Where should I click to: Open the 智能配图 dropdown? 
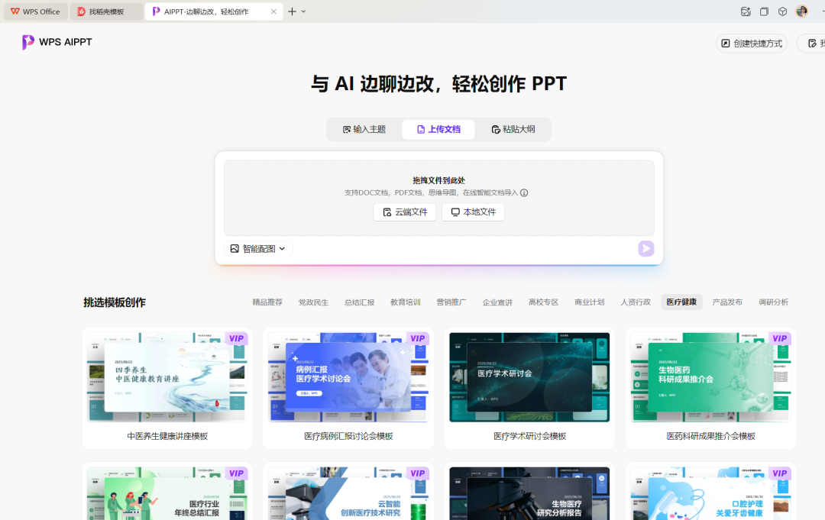(x=258, y=249)
